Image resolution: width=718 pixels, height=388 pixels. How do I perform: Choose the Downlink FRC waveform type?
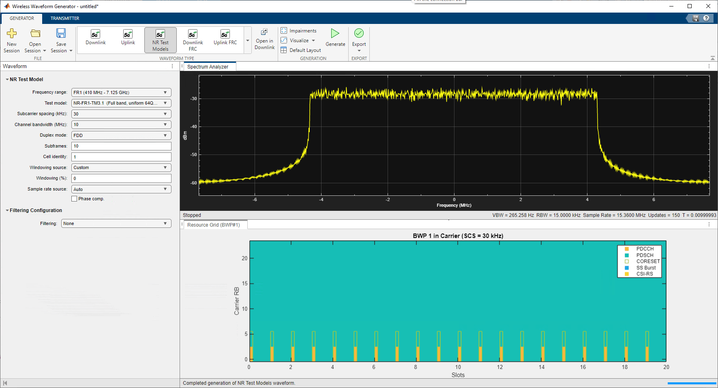(193, 40)
